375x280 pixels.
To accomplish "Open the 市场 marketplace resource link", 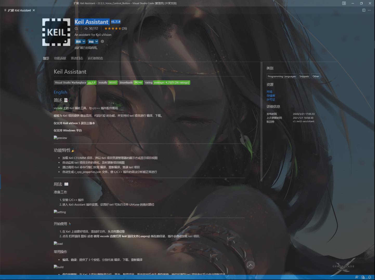I will (x=269, y=92).
